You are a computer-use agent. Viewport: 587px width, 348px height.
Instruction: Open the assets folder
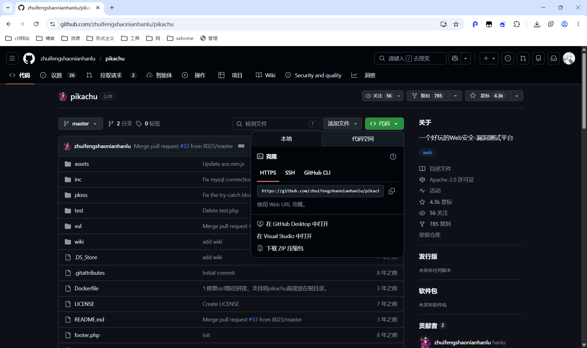tap(82, 164)
